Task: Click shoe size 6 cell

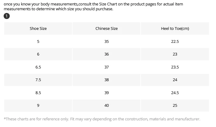Action: (x=38, y=54)
